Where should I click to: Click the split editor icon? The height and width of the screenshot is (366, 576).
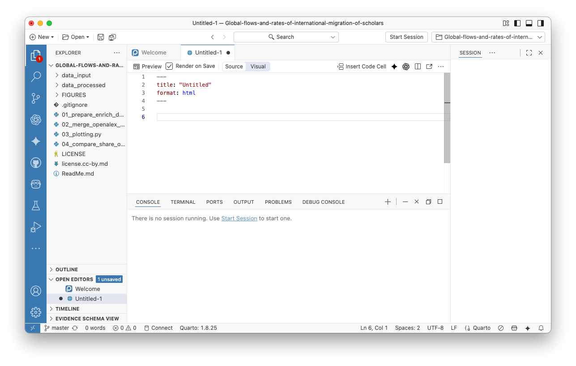tap(418, 67)
